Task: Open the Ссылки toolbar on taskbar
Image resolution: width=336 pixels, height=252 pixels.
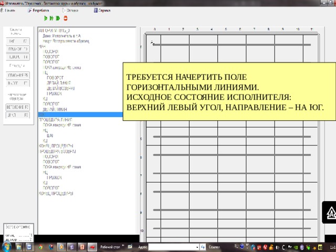Action: click(214, 247)
